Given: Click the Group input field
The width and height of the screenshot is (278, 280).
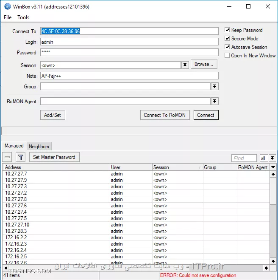Looking at the screenshot, I should [x=125, y=86].
